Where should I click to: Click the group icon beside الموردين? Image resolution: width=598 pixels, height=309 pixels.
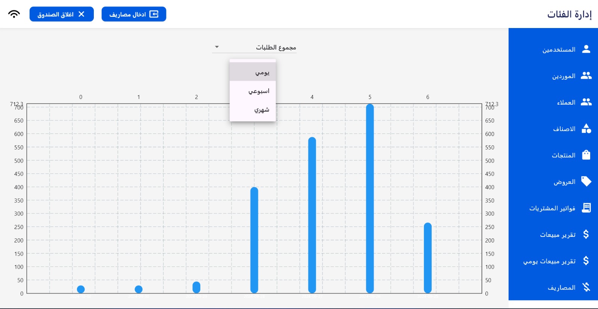(586, 76)
